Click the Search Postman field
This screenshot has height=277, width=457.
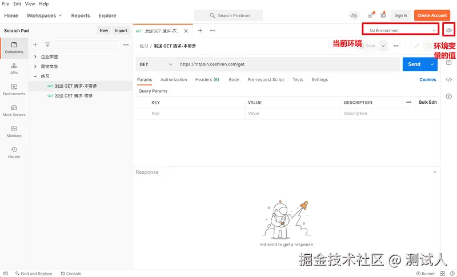(228, 15)
